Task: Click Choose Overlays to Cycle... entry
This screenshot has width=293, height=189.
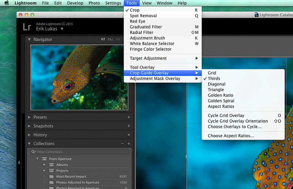Action: click(x=234, y=127)
